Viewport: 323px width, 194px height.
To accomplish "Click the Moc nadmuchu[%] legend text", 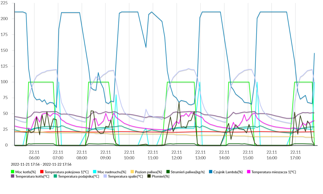I will 111,172.
